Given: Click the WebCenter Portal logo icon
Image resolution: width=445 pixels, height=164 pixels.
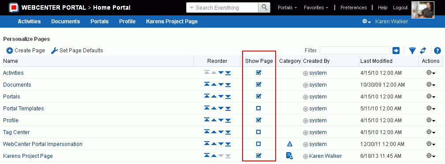Looking at the screenshot, I should coord(14,7).
